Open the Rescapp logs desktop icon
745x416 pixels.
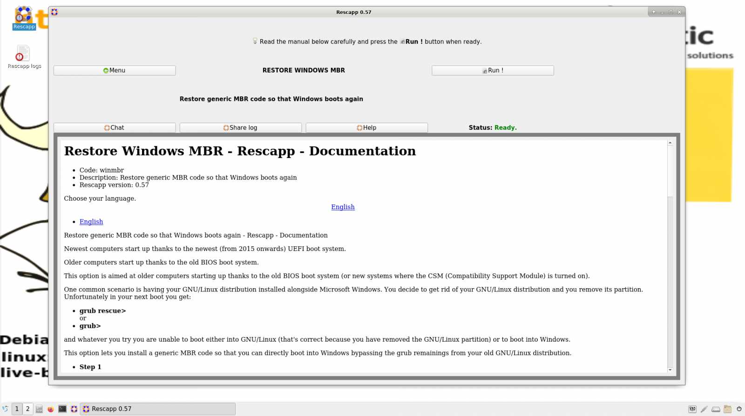click(24, 57)
